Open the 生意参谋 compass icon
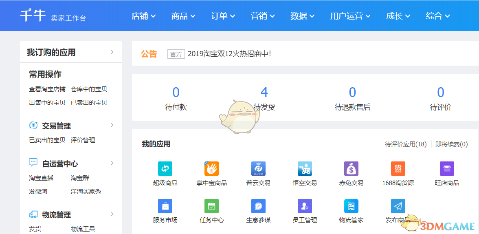This screenshot has width=479, height=234. pyautogui.click(x=258, y=206)
